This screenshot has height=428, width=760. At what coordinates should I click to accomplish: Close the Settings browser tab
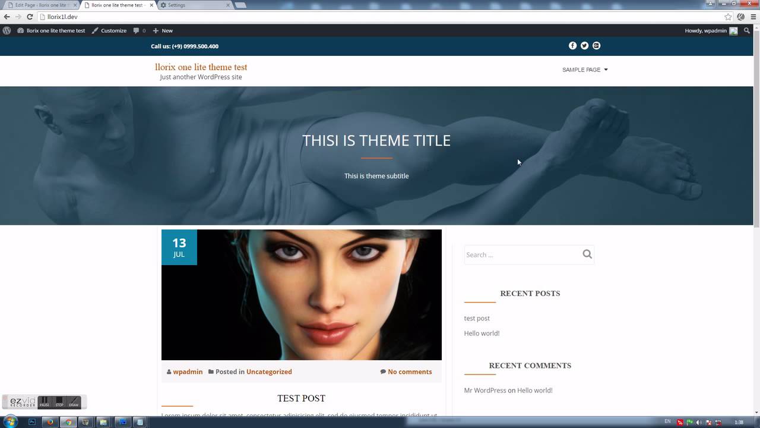click(228, 5)
